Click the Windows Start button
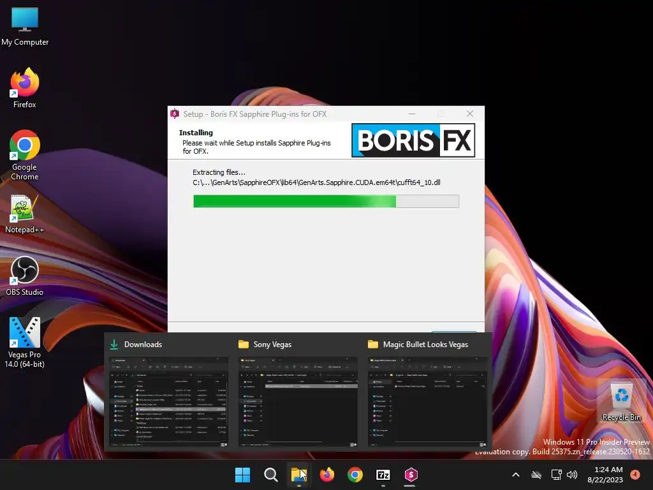Viewport: 653px width, 490px height. [x=243, y=475]
